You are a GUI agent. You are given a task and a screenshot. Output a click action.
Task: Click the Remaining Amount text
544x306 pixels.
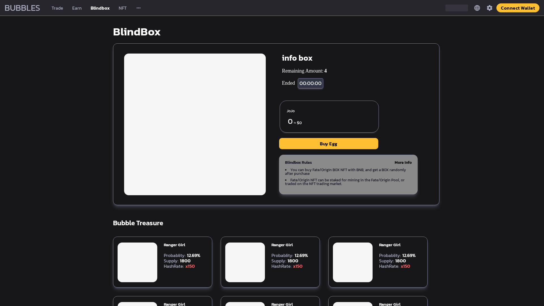304,71
